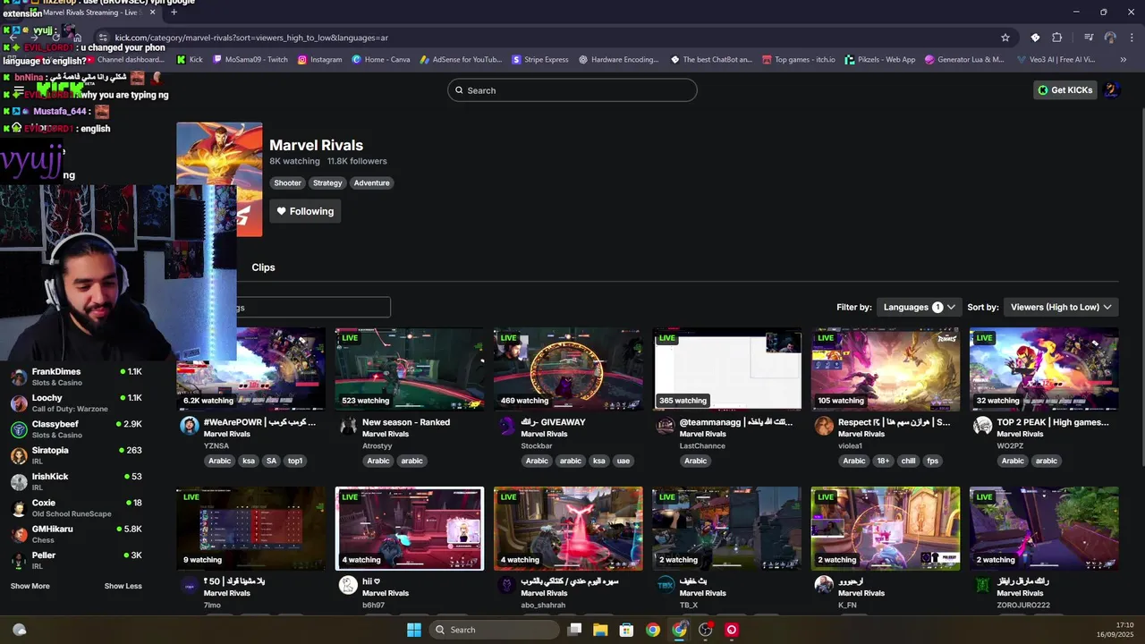The image size is (1145, 644).
Task: Toggle the Following heart button
Action: (x=305, y=211)
